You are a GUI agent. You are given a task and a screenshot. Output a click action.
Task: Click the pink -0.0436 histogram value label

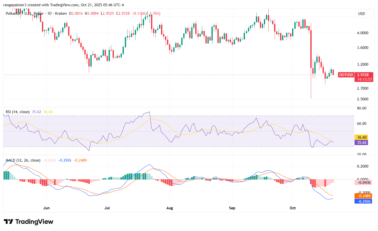[x=364, y=183]
